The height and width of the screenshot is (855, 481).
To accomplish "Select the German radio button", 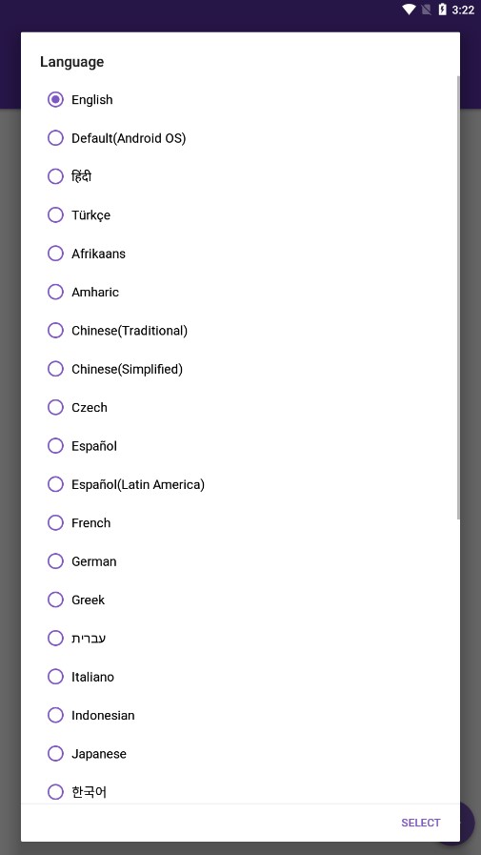I will 55,561.
